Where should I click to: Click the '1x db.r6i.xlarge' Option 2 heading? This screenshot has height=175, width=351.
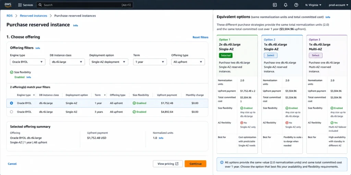click(275, 44)
